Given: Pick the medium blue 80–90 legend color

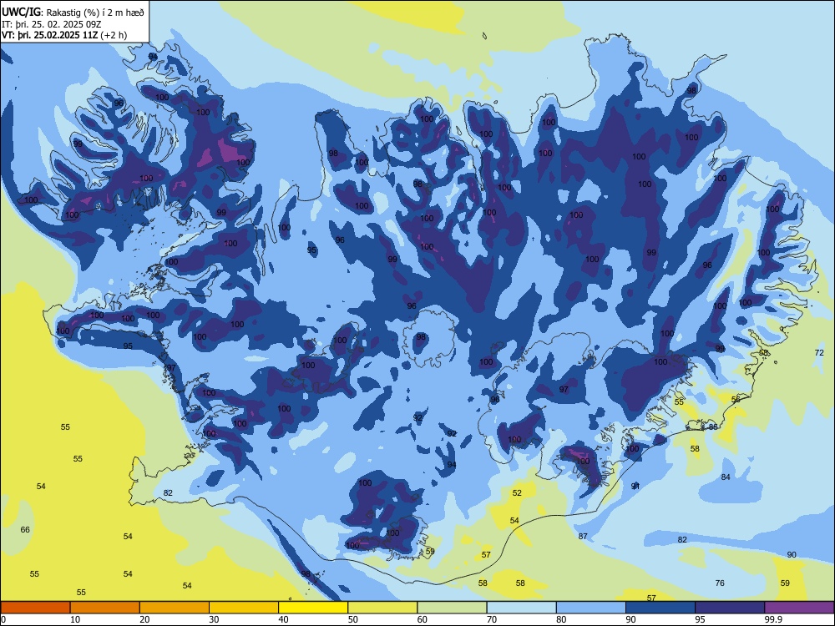Looking at the screenshot, I should [591, 608].
